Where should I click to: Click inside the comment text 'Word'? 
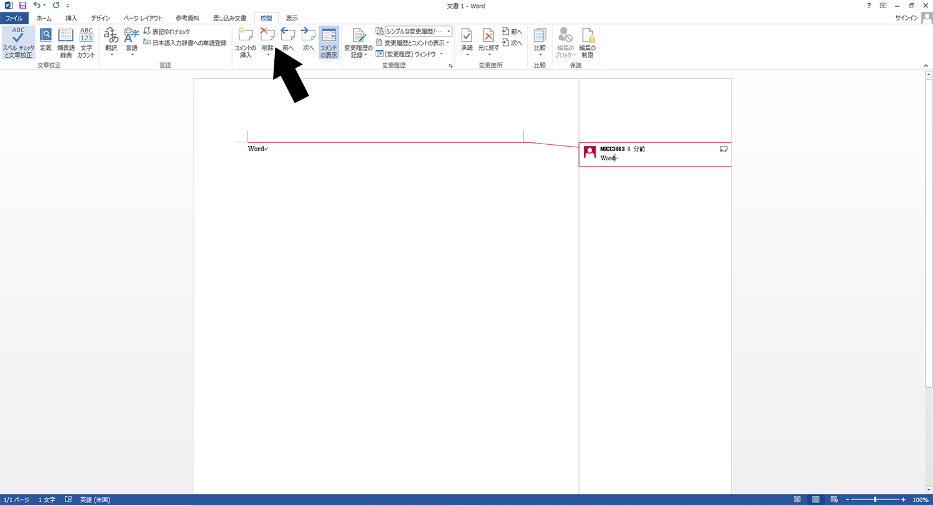pyautogui.click(x=608, y=158)
